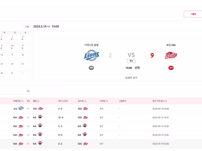Click the Samsung Lions team logo
Screen dimensions: 202x151
(91, 55)
